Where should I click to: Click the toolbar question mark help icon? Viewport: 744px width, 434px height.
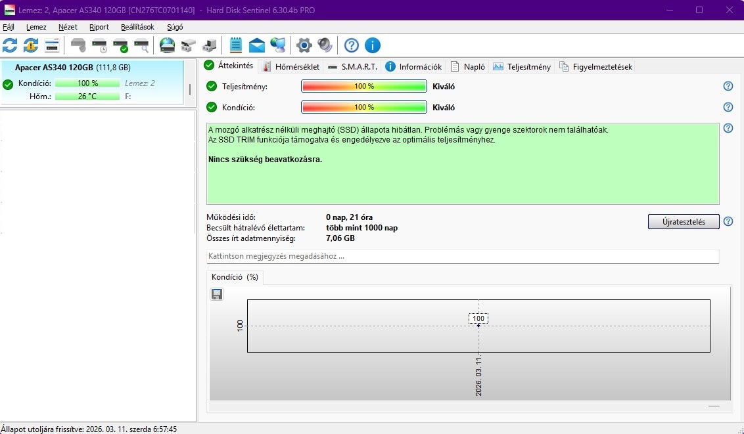[x=352, y=45]
